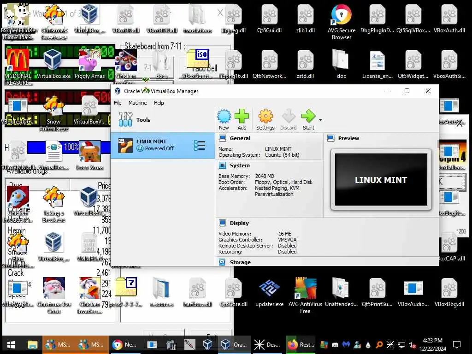Switch to the 'Des...' taskbar button
The height and width of the screenshot is (354, 472).
click(267, 345)
